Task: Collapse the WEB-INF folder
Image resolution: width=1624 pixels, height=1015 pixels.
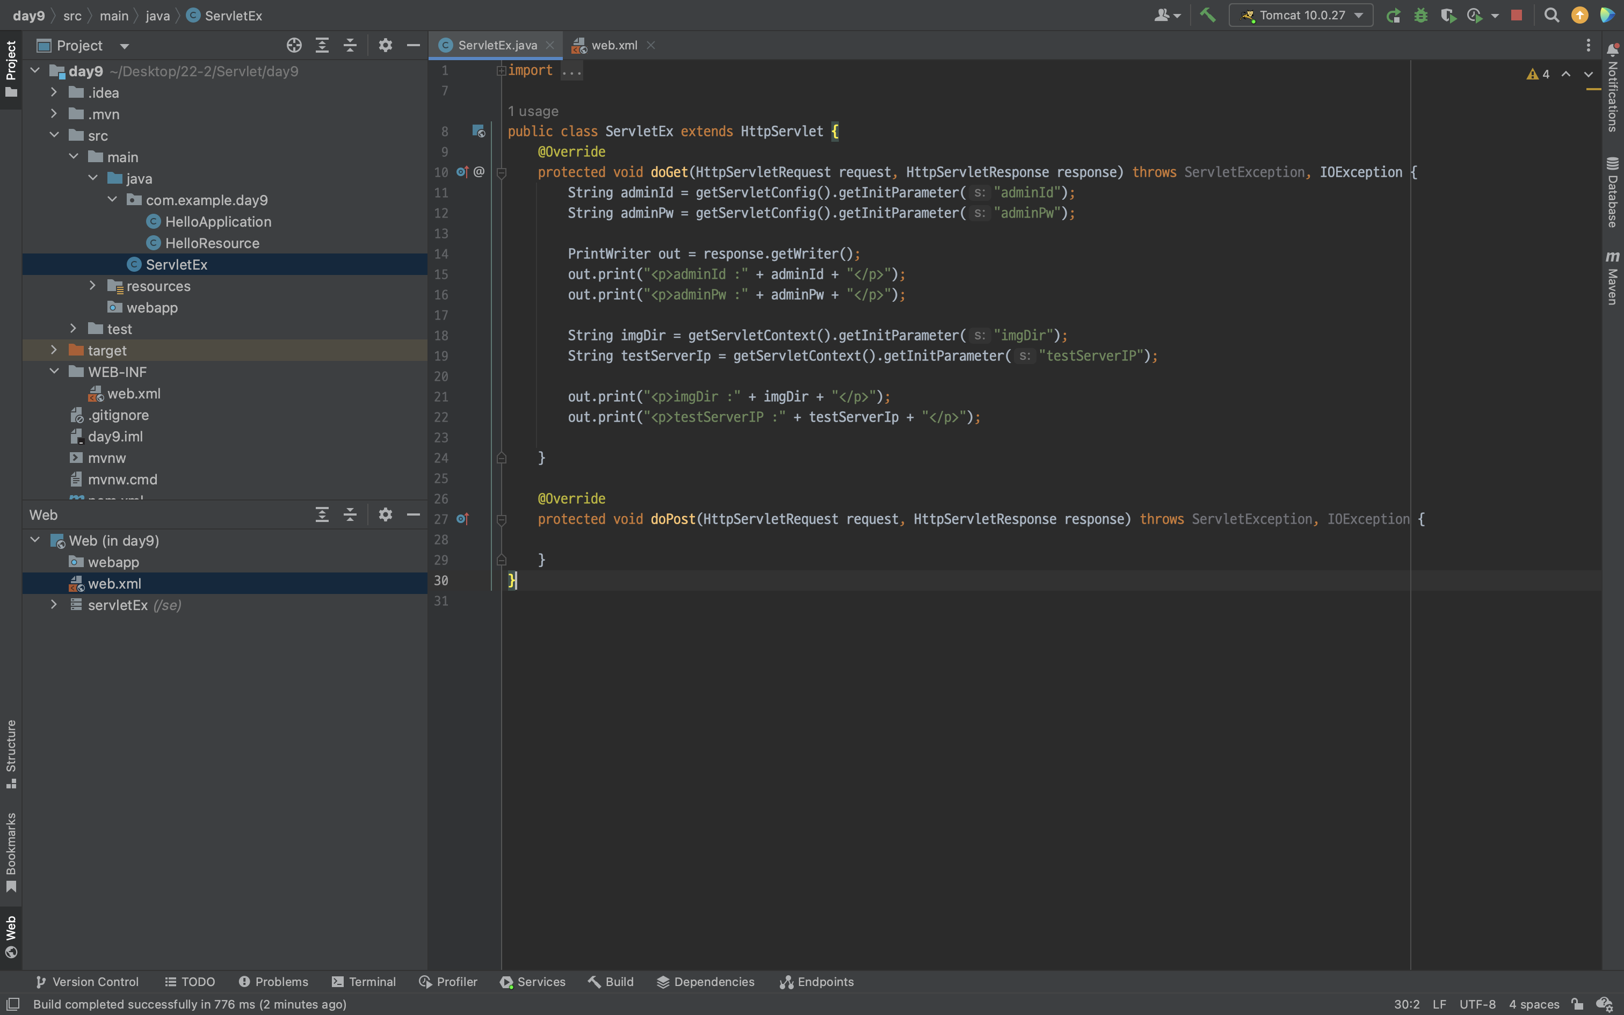Action: coord(54,371)
